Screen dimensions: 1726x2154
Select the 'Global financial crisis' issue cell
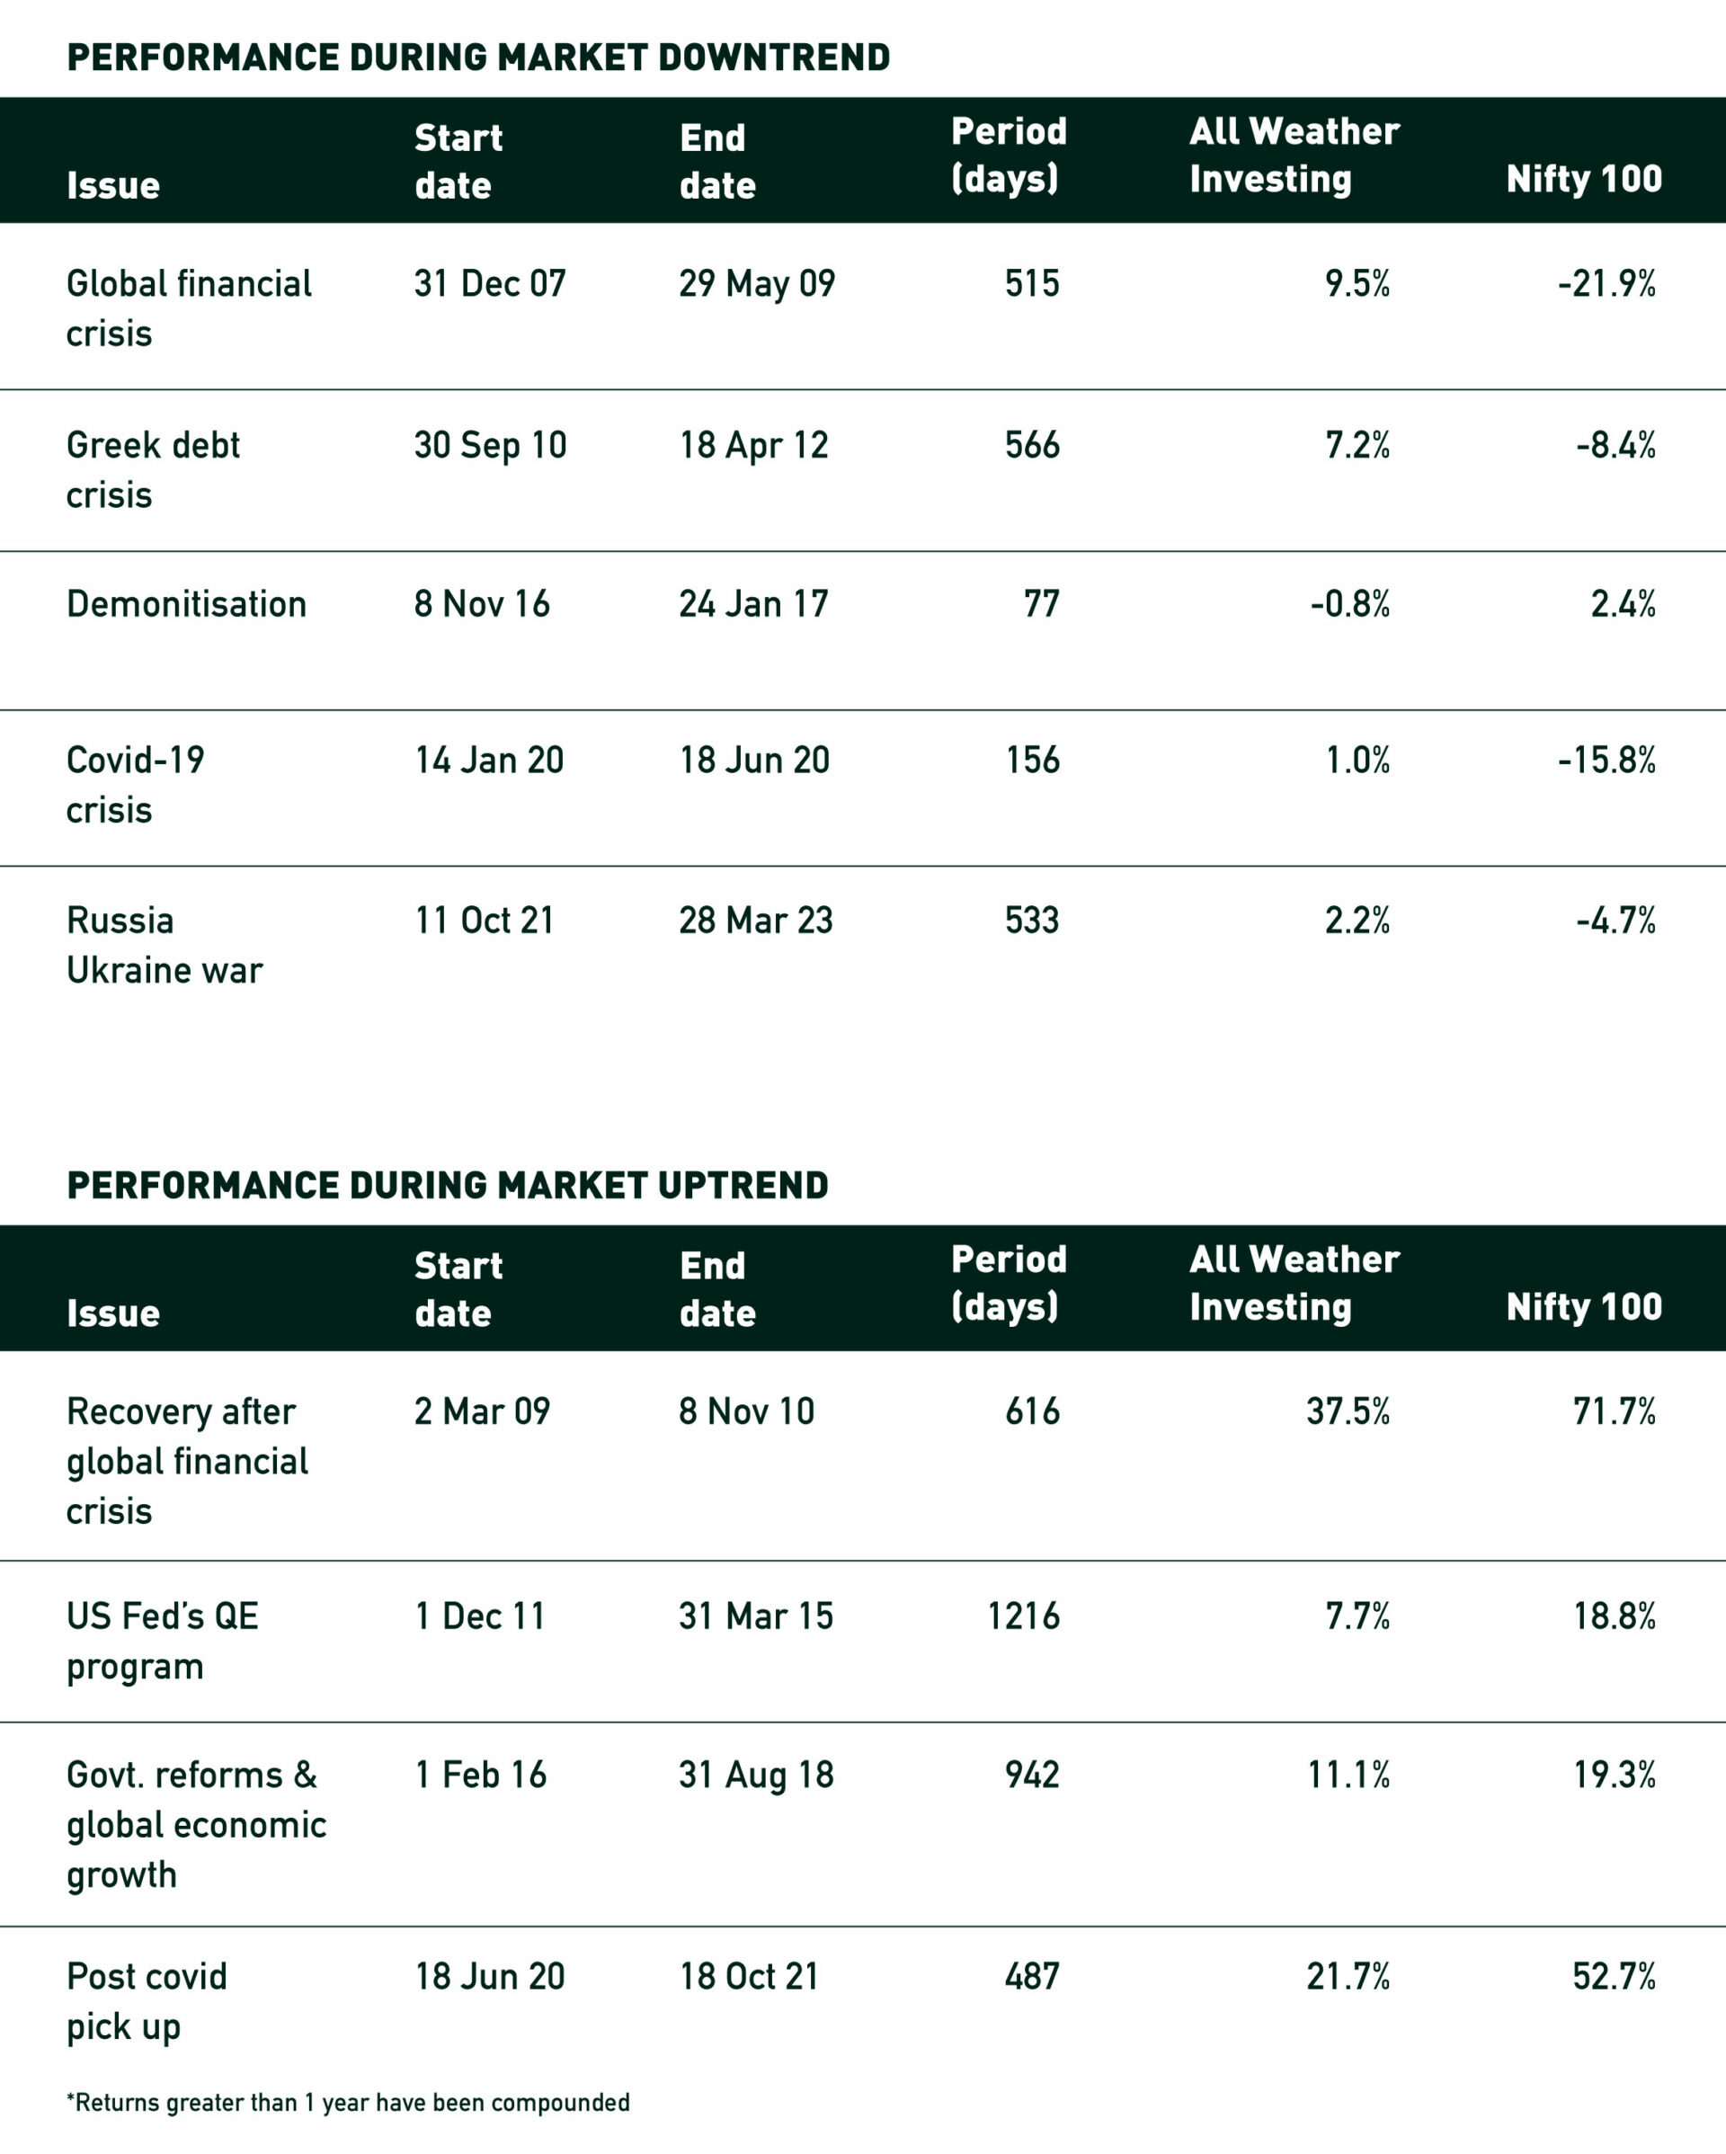pyautogui.click(x=189, y=307)
